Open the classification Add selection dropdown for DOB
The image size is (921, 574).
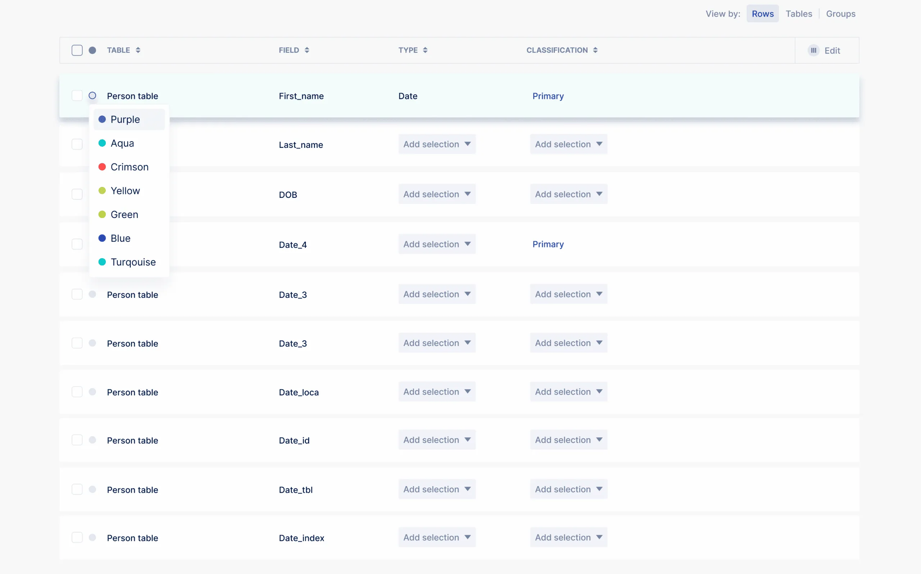point(568,194)
